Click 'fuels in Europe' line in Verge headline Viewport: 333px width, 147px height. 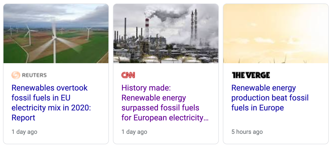click(258, 108)
